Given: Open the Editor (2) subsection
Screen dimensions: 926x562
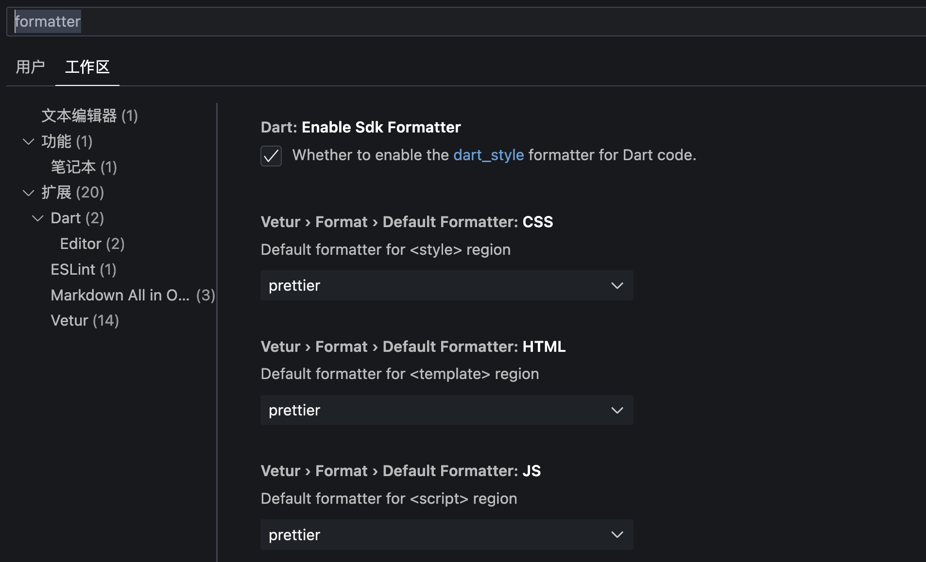Looking at the screenshot, I should pos(92,244).
